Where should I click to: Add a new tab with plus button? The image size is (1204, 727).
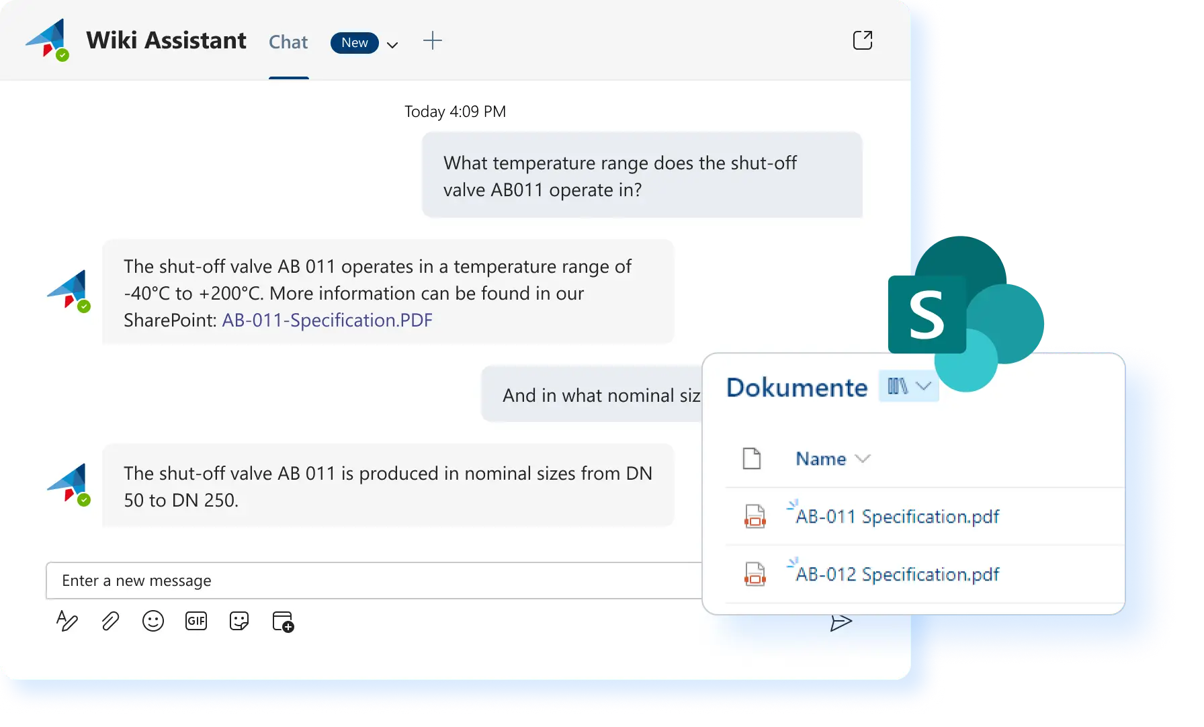point(433,41)
